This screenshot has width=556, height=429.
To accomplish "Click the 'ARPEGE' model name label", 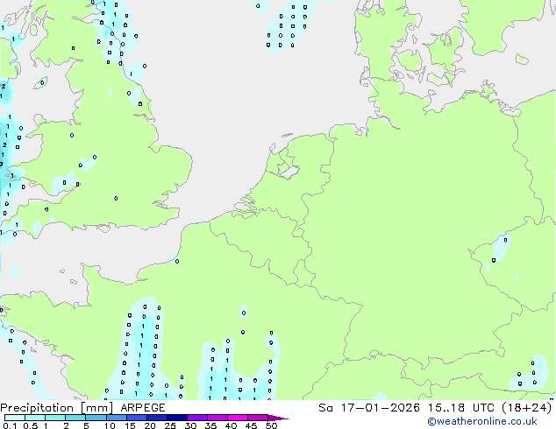I will 143,408.
